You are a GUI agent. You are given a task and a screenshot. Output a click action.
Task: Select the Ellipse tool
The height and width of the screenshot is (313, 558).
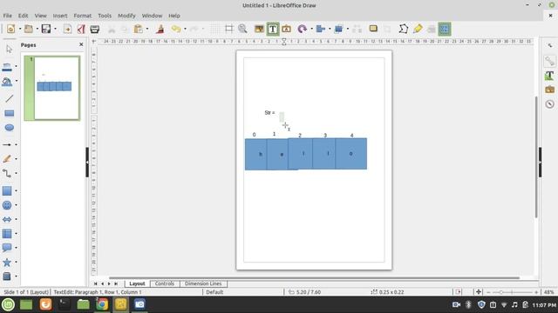click(10, 128)
